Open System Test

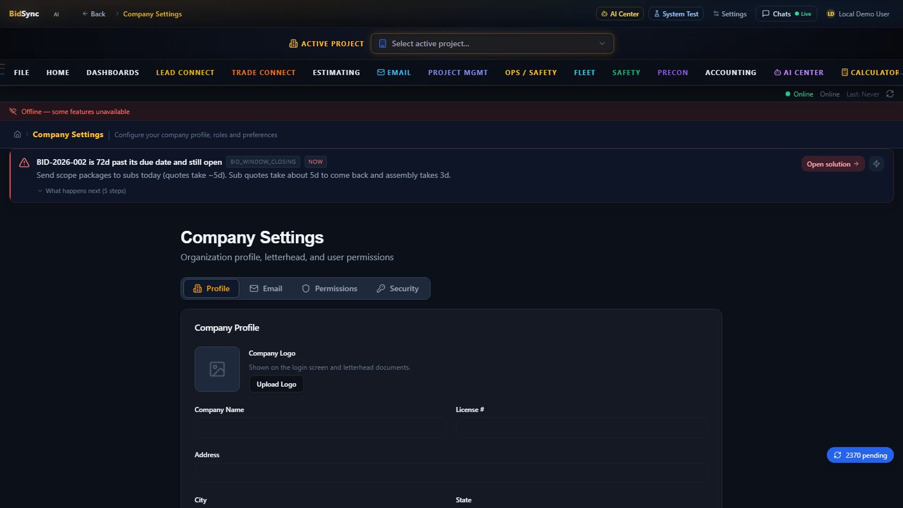point(676,14)
